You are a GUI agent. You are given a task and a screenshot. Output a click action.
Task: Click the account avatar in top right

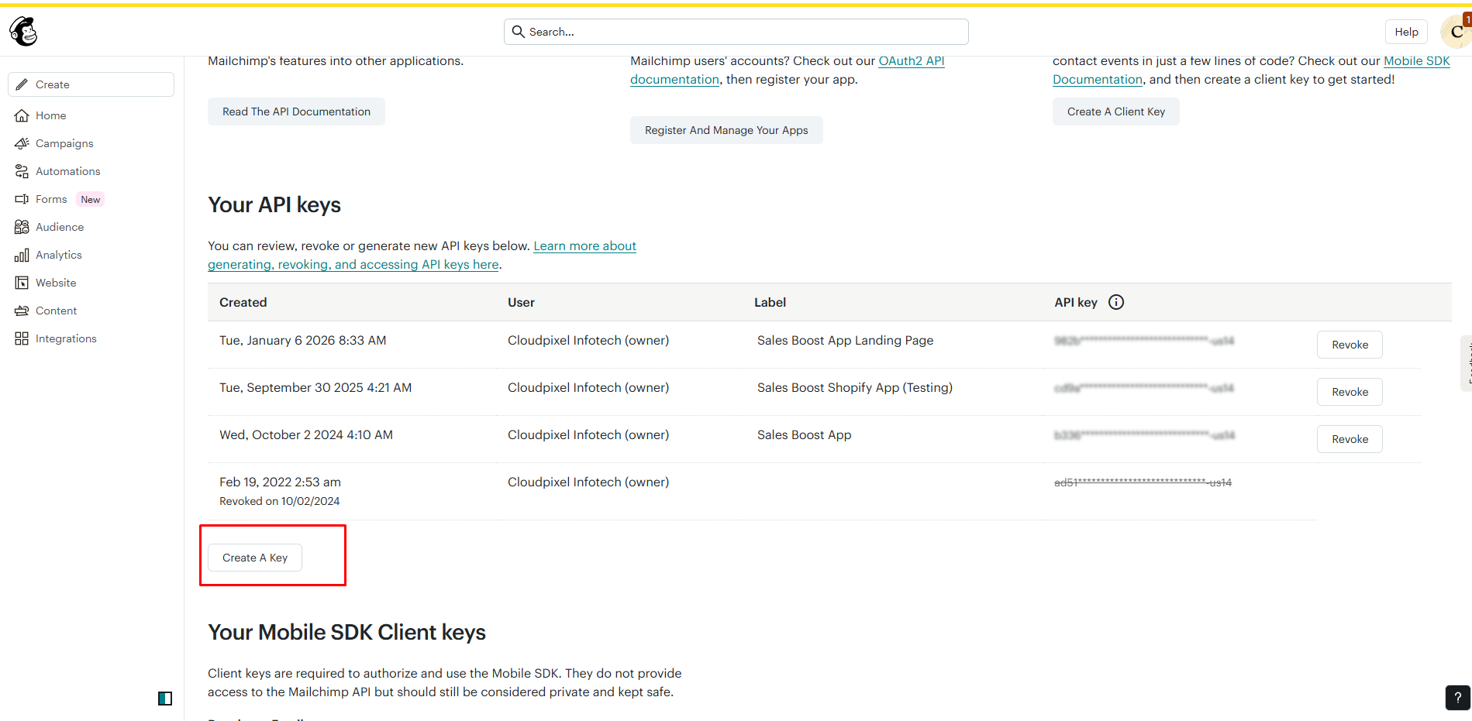tap(1456, 32)
